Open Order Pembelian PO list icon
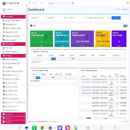Viewport: 130px width, 130px height. coord(4,20)
